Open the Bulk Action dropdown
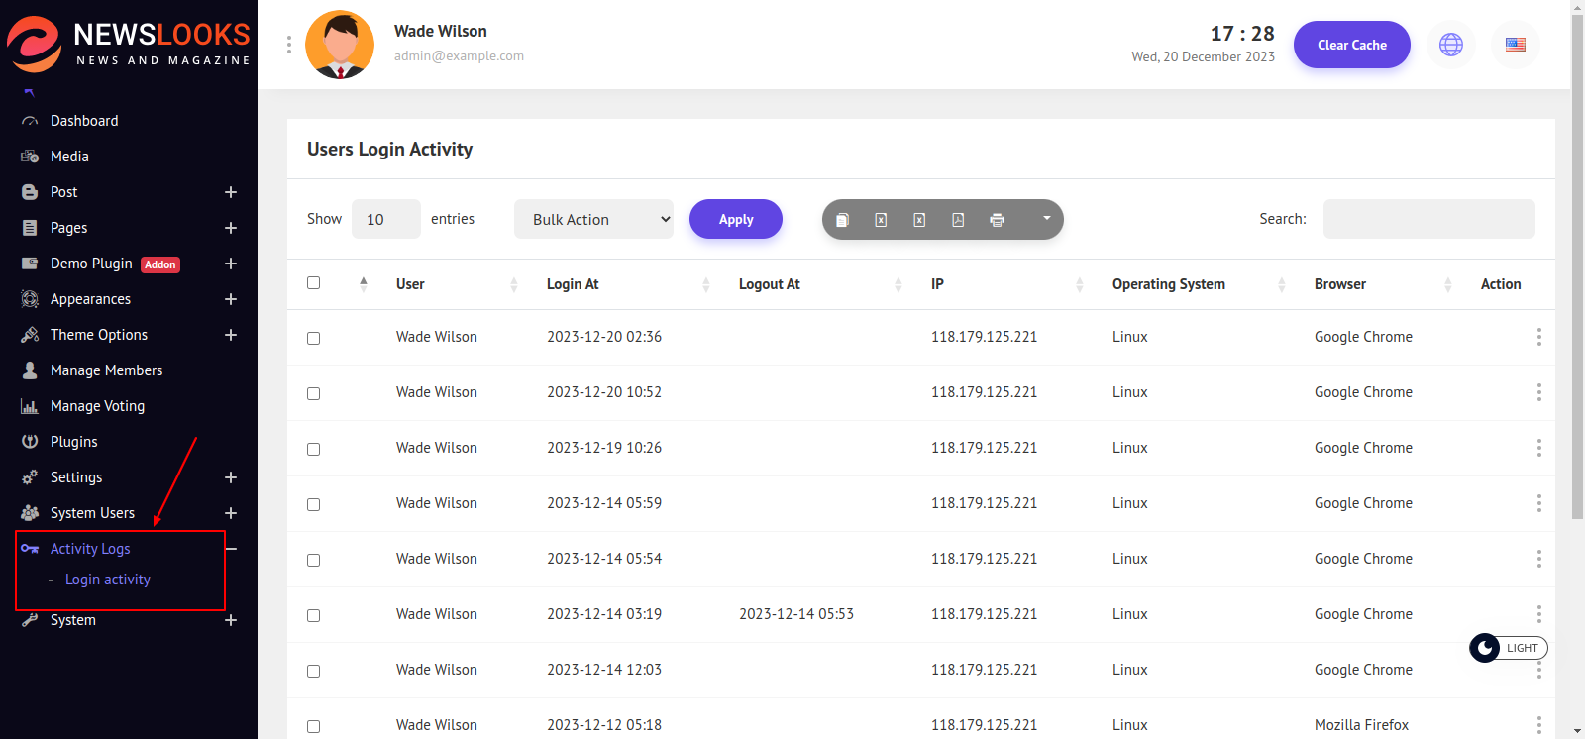Screen dimensions: 1585x739 point(593,219)
